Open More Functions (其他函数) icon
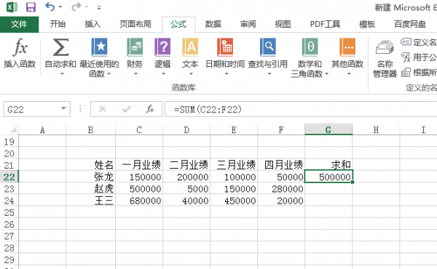 [347, 47]
